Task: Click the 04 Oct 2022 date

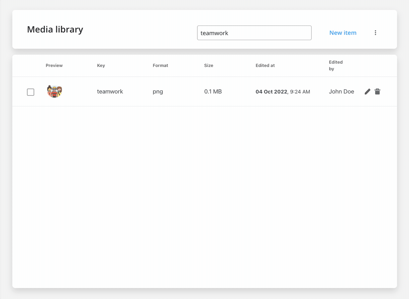Action: 271,92
